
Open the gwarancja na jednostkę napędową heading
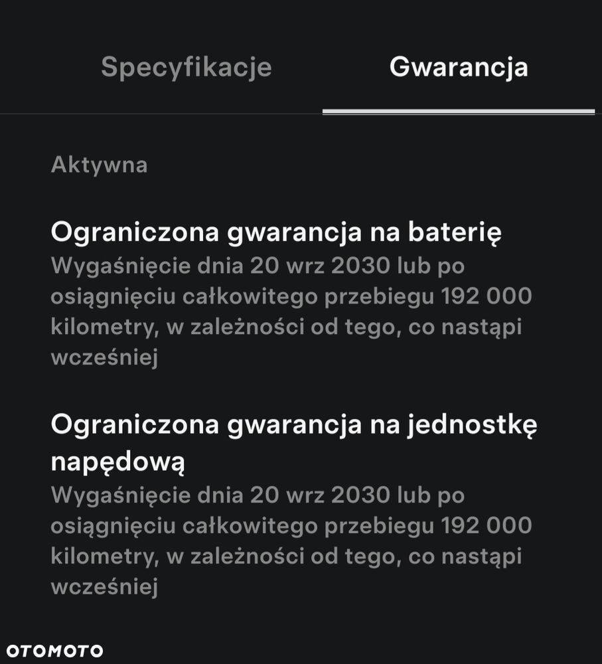pos(294,442)
